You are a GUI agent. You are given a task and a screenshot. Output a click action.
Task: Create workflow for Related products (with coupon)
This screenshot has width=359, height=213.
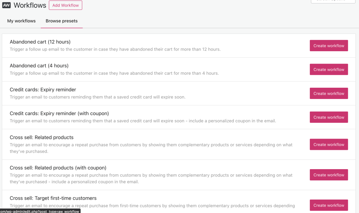point(328,175)
